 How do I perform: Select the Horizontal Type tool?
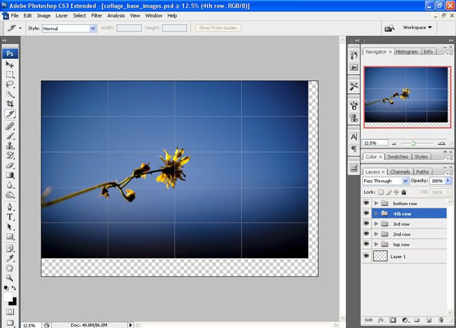(x=10, y=217)
